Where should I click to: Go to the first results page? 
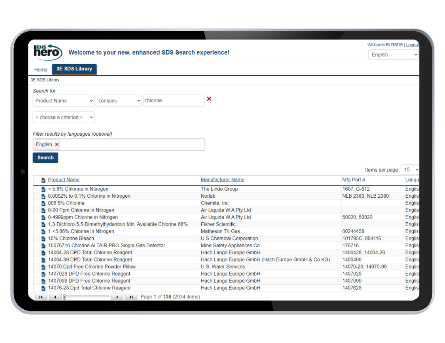tap(41, 297)
